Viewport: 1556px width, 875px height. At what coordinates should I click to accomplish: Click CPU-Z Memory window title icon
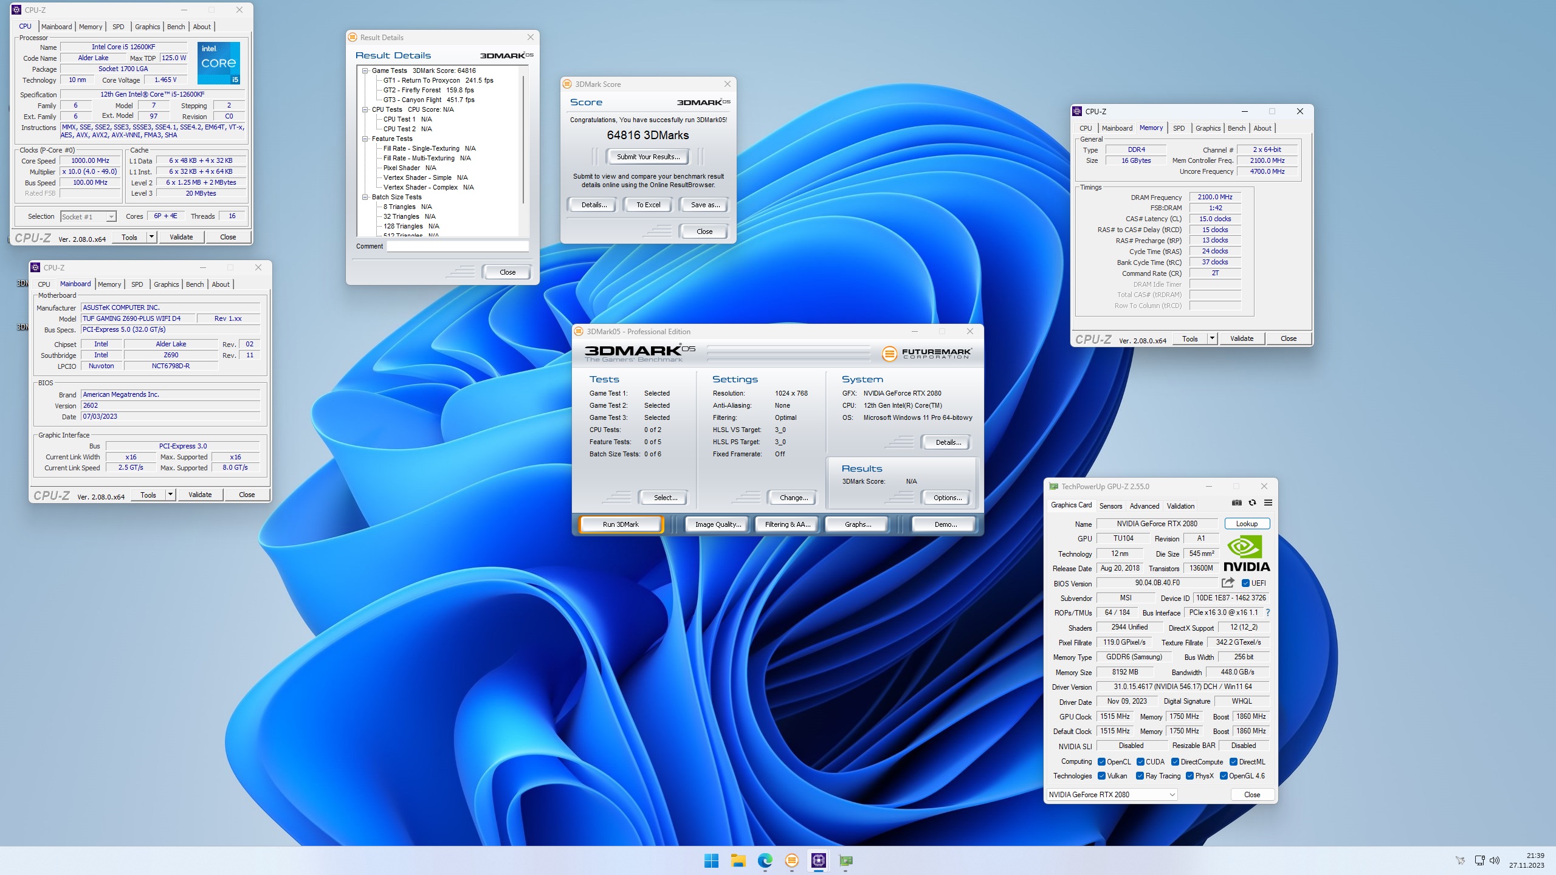click(1078, 111)
